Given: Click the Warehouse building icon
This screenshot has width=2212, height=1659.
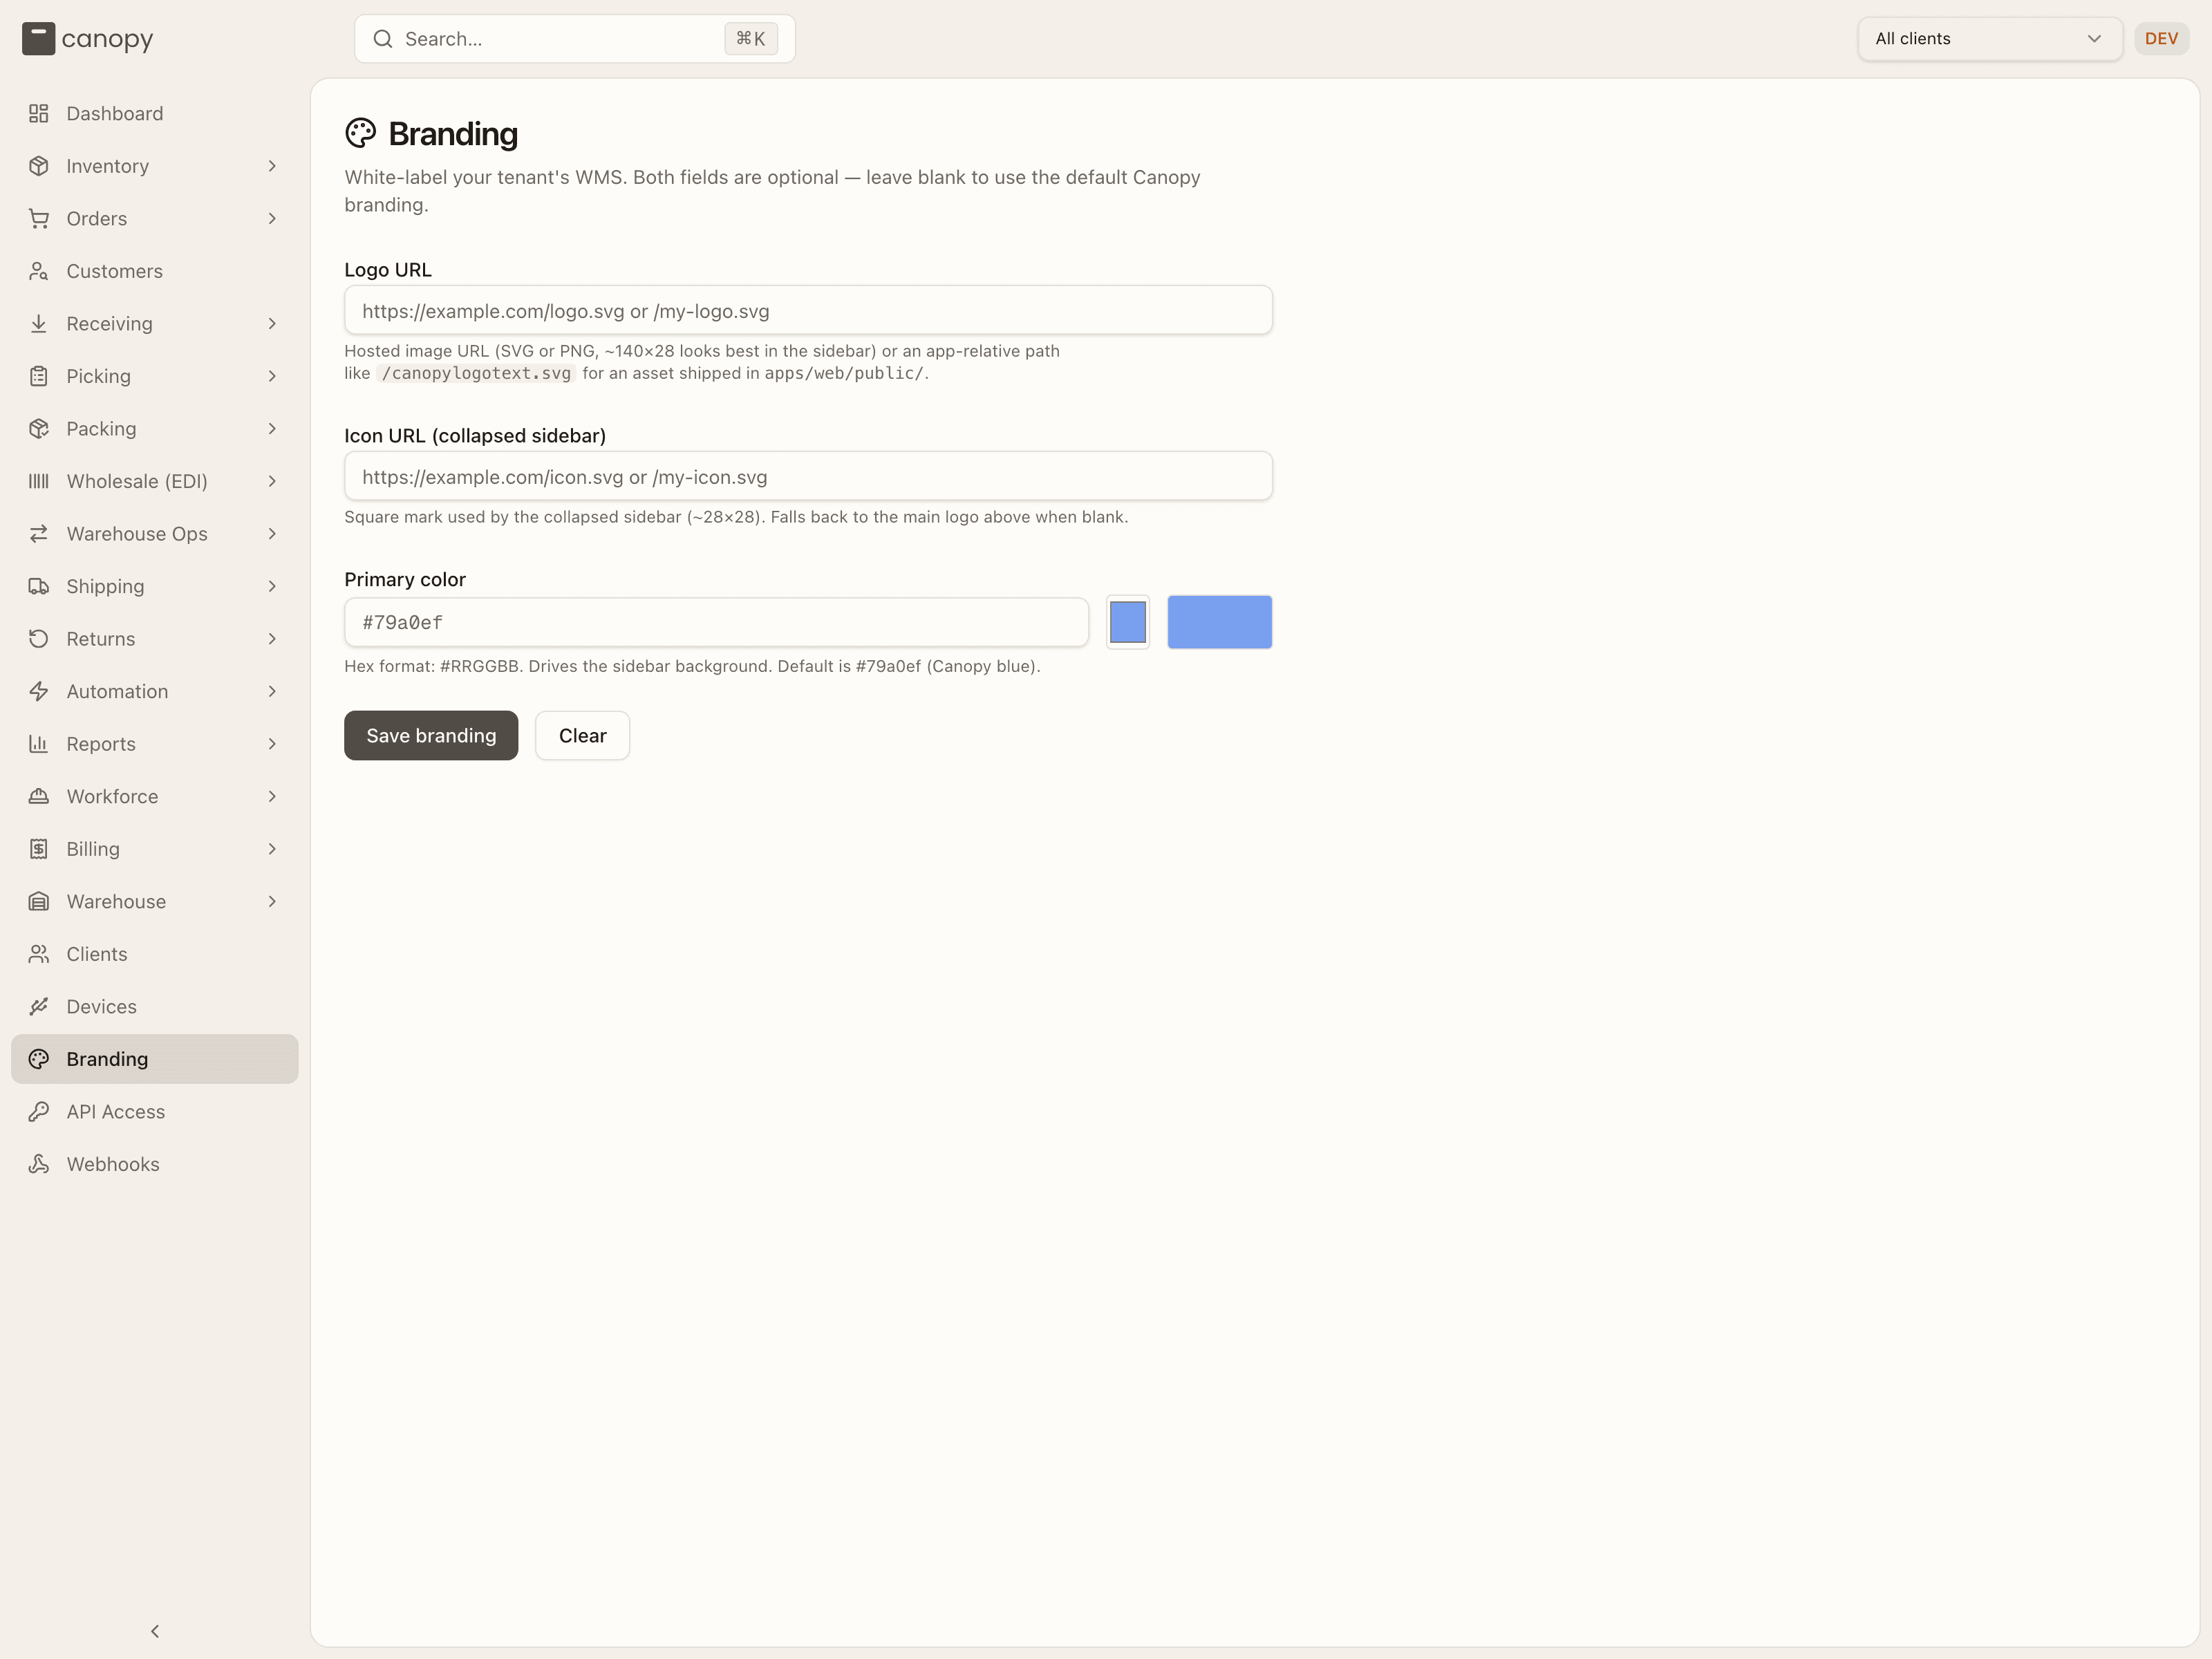Looking at the screenshot, I should pos(39,901).
